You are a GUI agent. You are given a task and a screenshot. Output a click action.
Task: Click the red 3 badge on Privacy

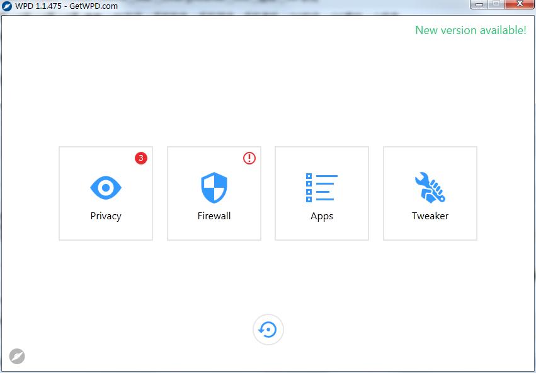point(140,159)
